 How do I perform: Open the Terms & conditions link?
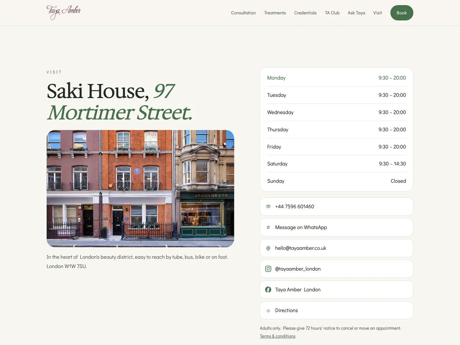[x=277, y=336]
